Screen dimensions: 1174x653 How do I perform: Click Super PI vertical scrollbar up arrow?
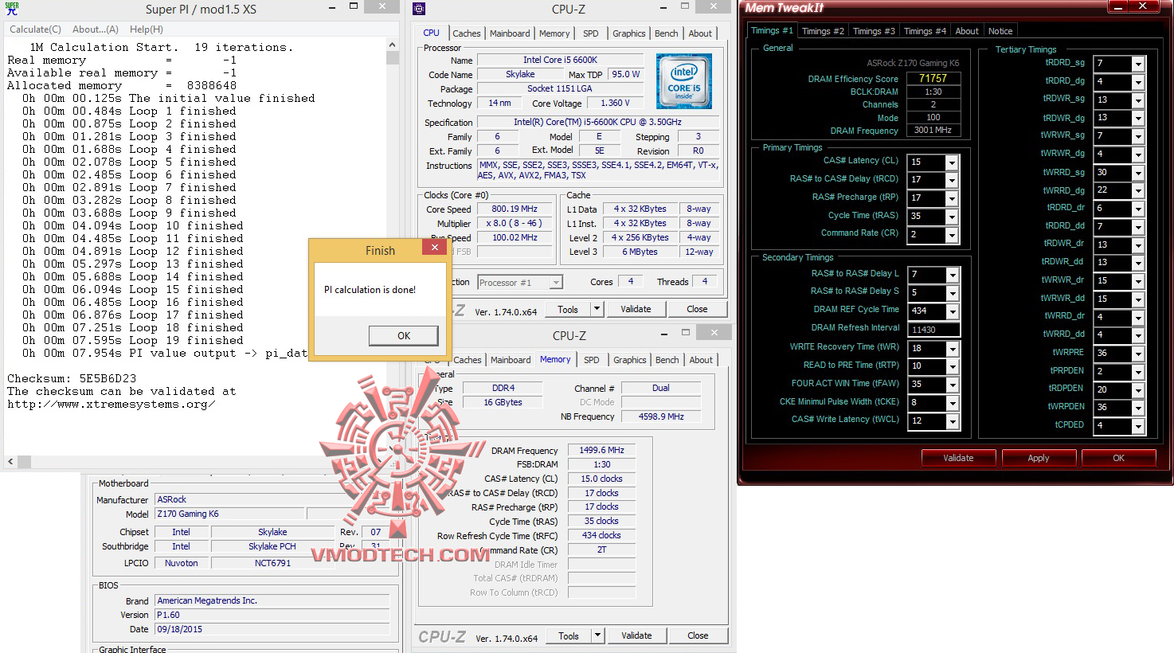(x=392, y=45)
